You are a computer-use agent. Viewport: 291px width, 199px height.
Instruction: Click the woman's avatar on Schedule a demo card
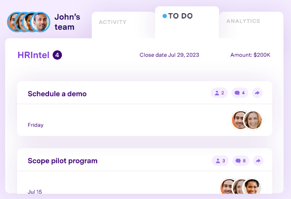pyautogui.click(x=253, y=120)
